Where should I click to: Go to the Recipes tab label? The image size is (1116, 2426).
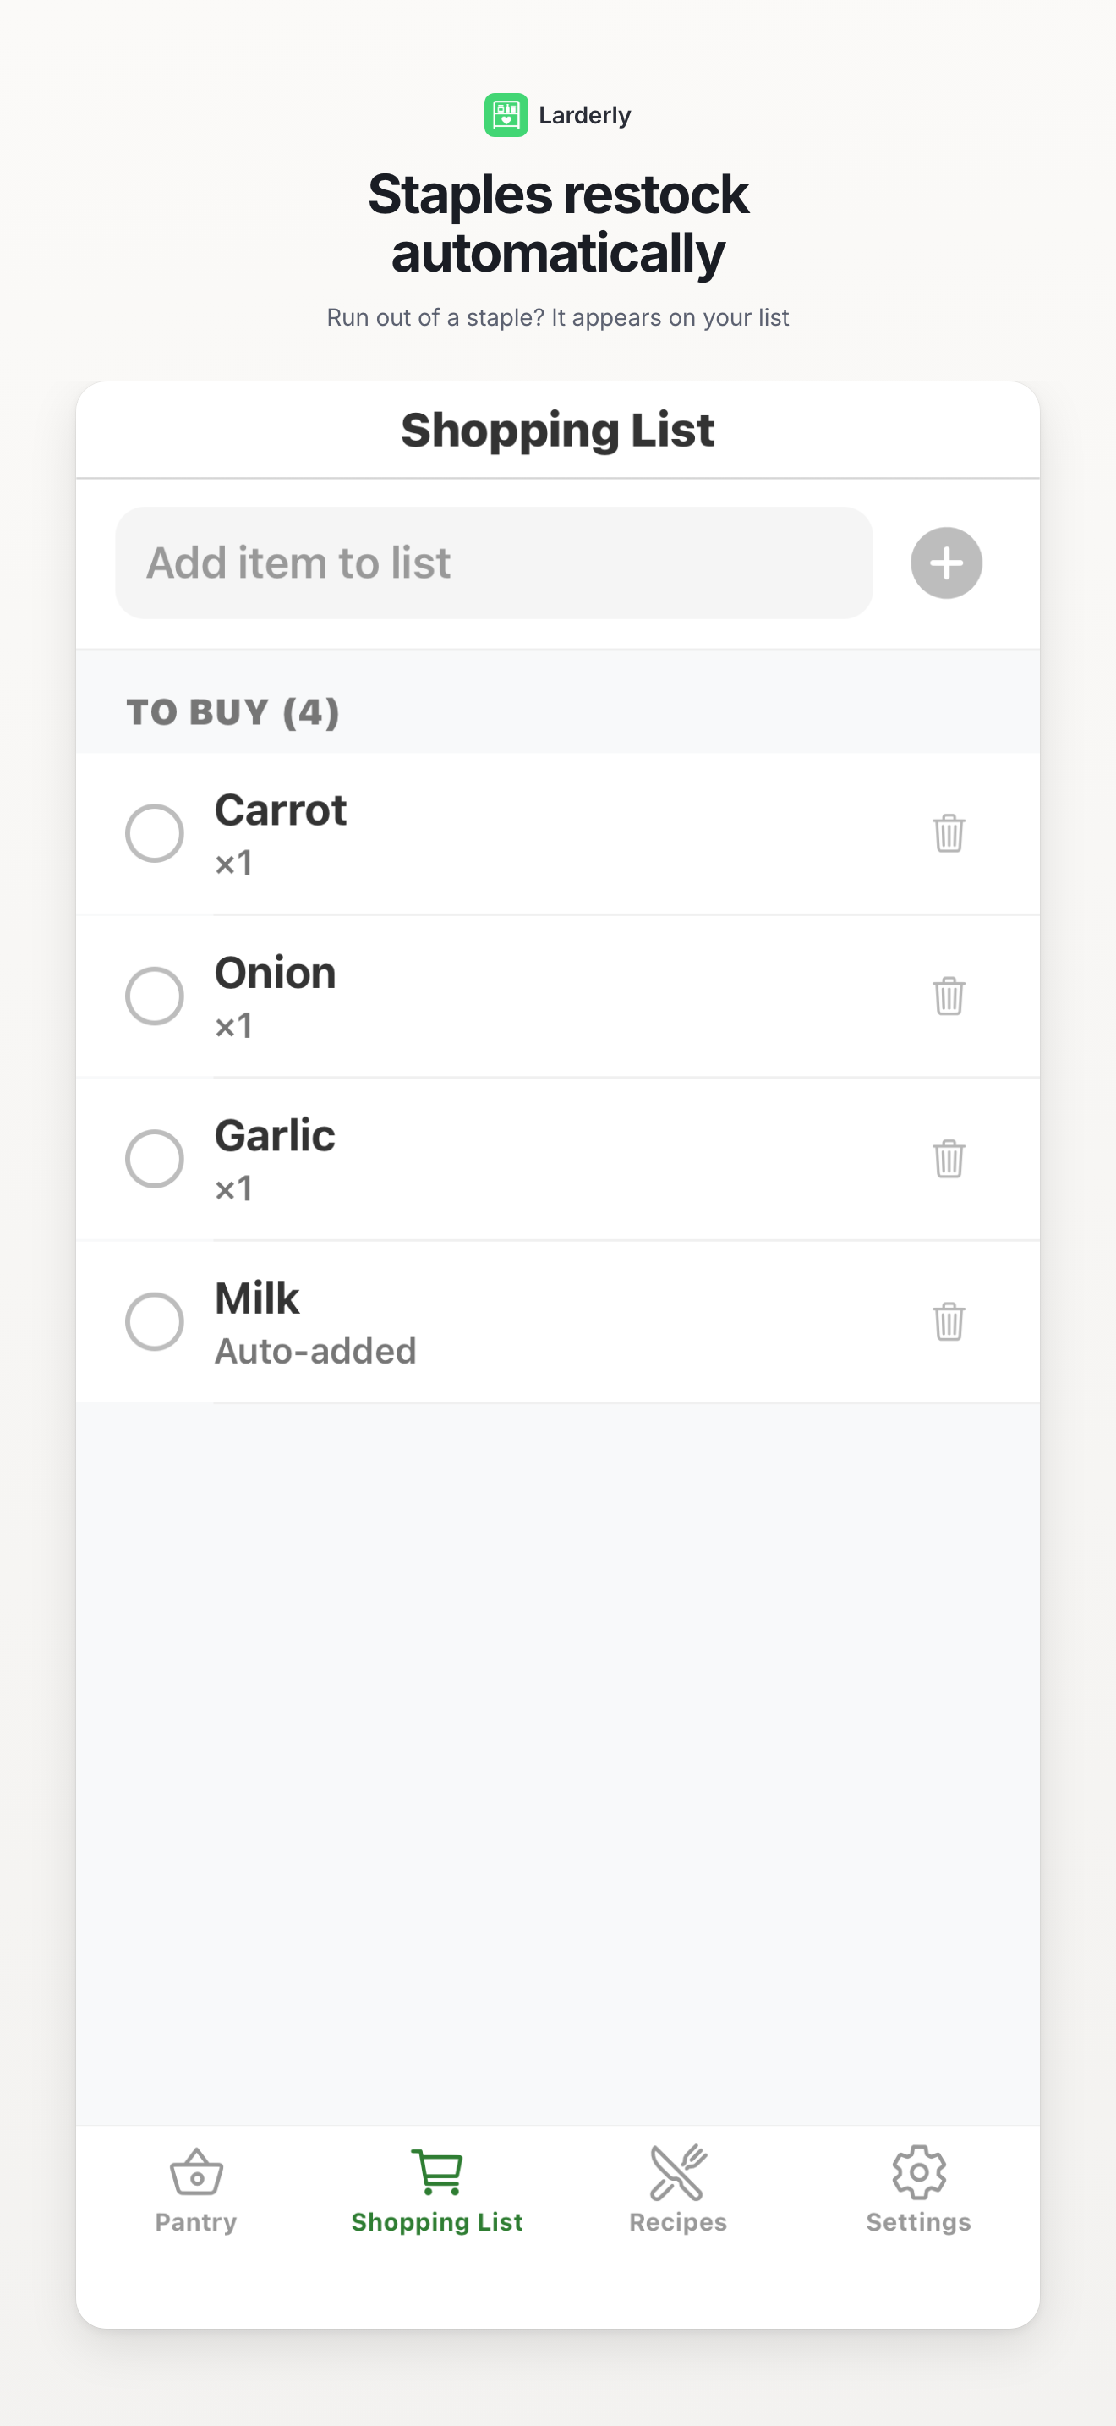coord(677,2221)
